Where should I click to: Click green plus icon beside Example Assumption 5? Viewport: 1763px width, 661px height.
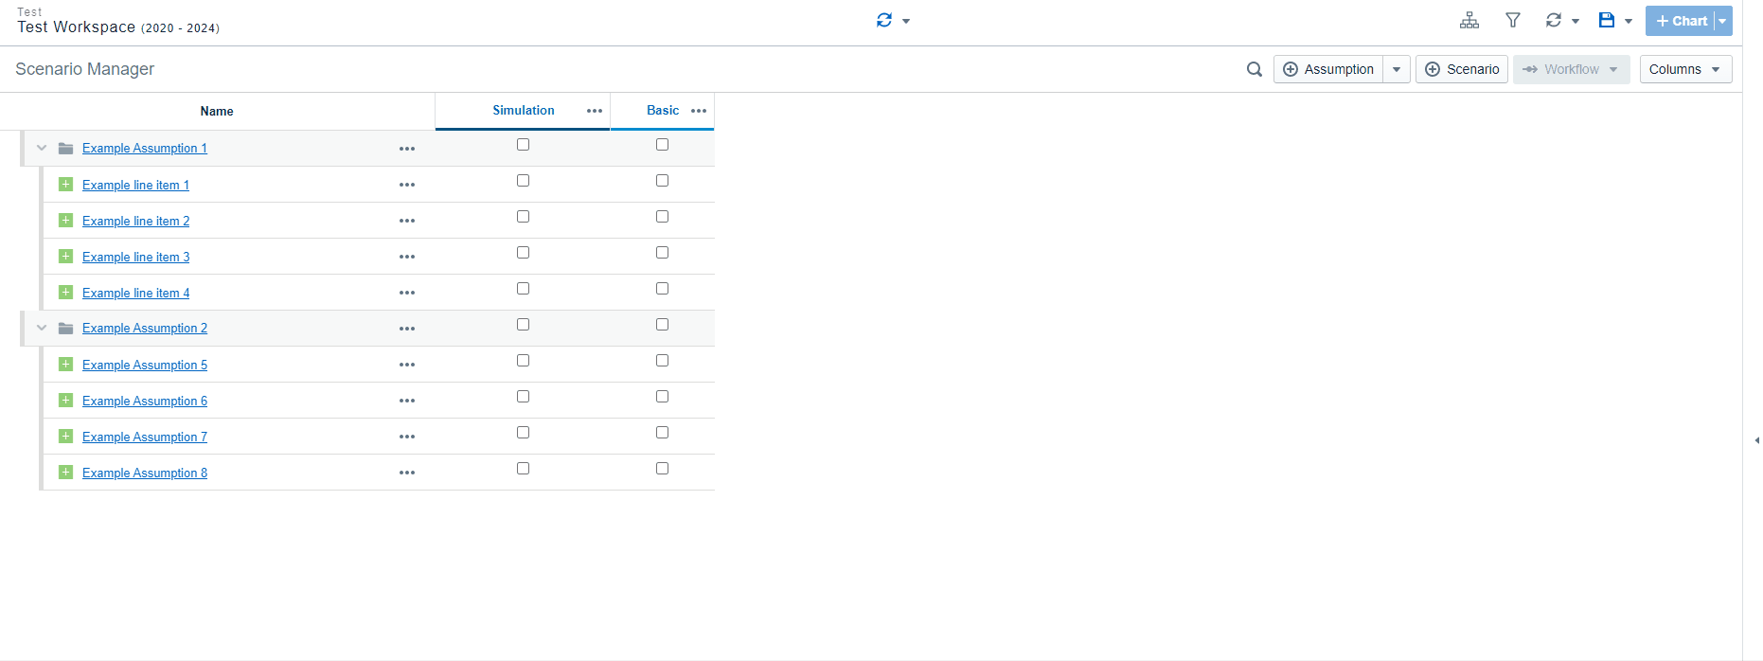(66, 365)
